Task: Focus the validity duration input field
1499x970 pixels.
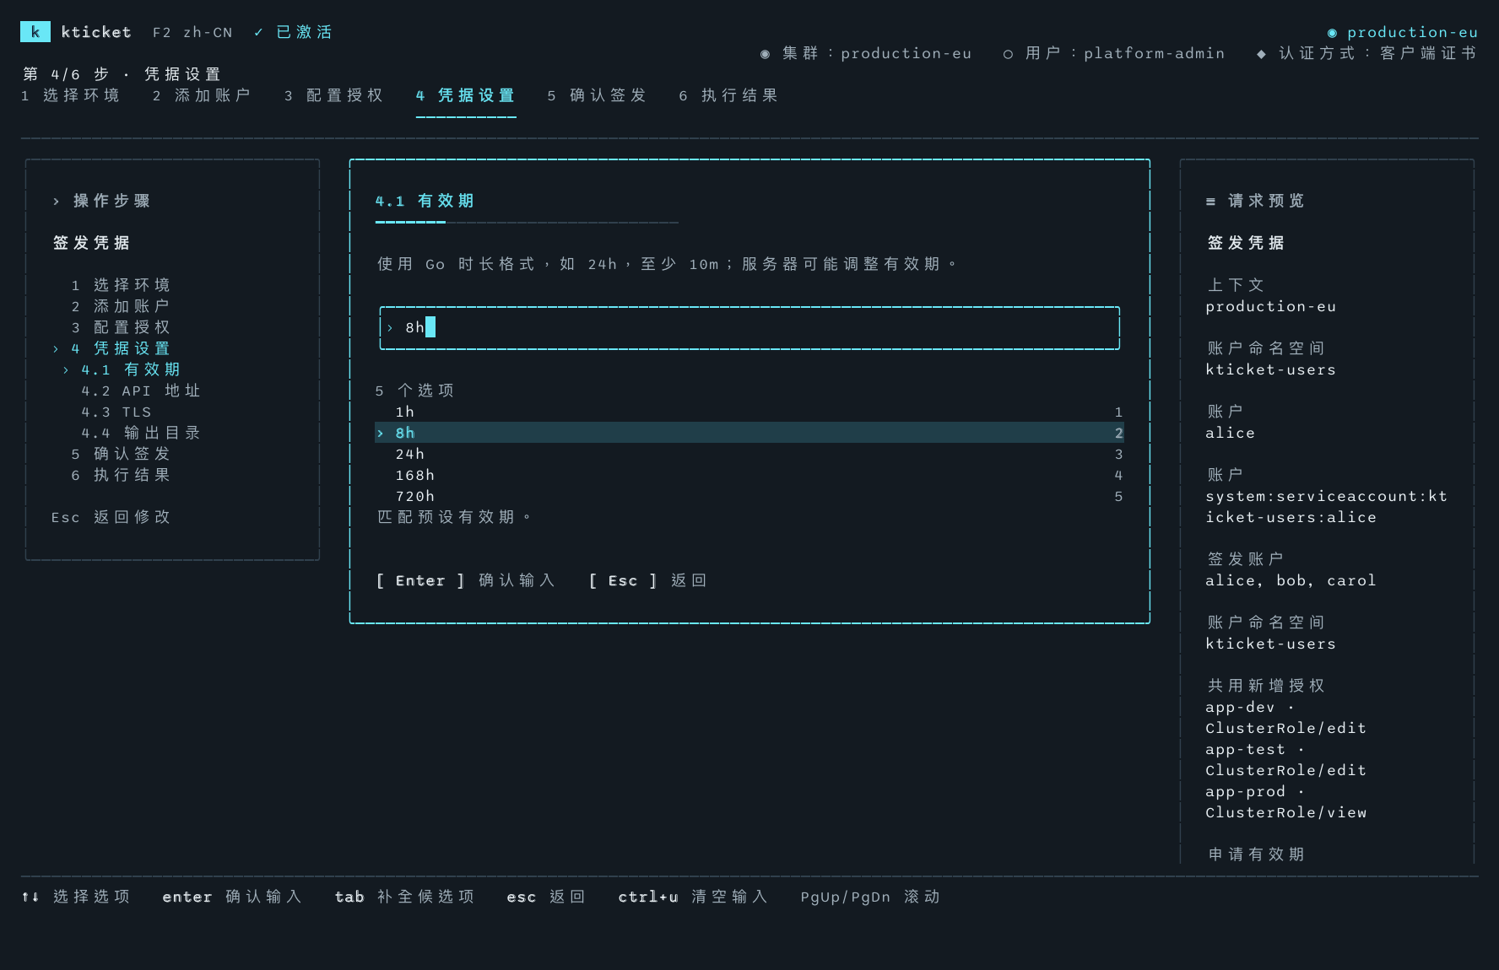Action: pos(749,327)
